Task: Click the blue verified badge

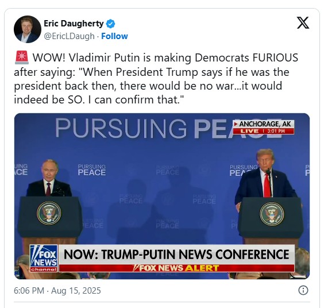Action: coord(110,24)
